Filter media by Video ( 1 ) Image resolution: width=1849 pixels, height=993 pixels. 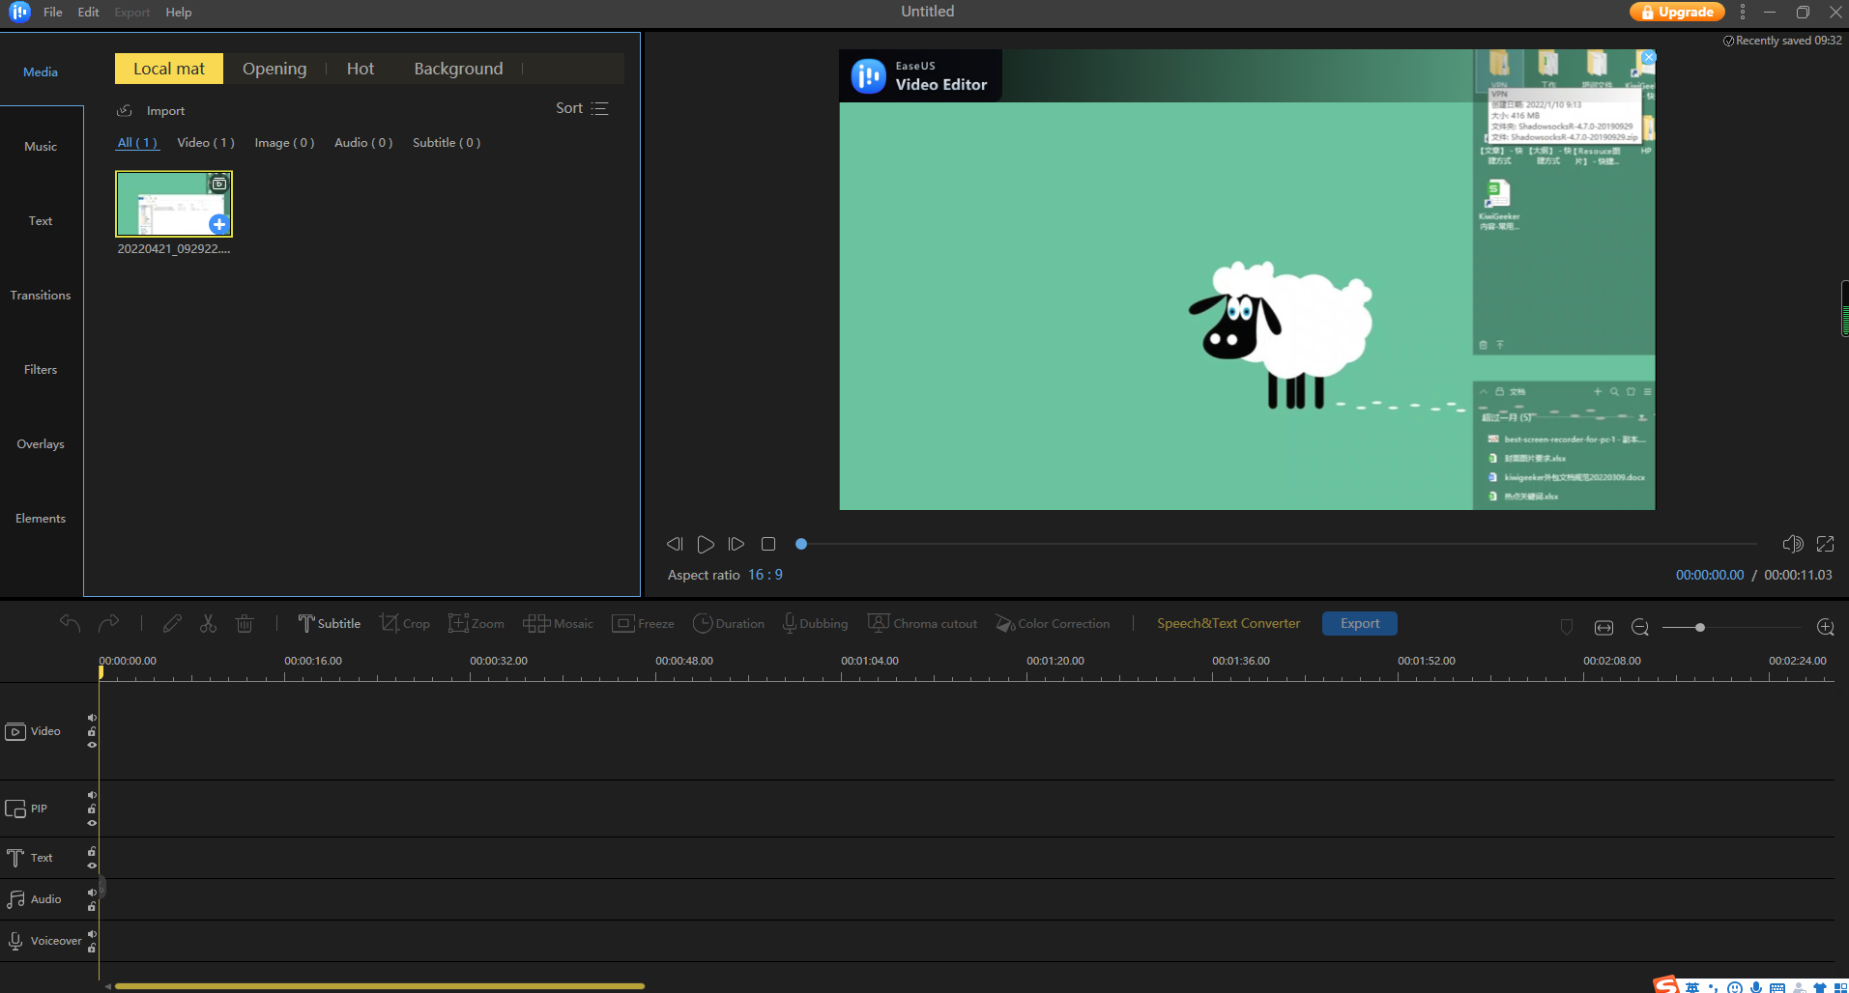(206, 142)
